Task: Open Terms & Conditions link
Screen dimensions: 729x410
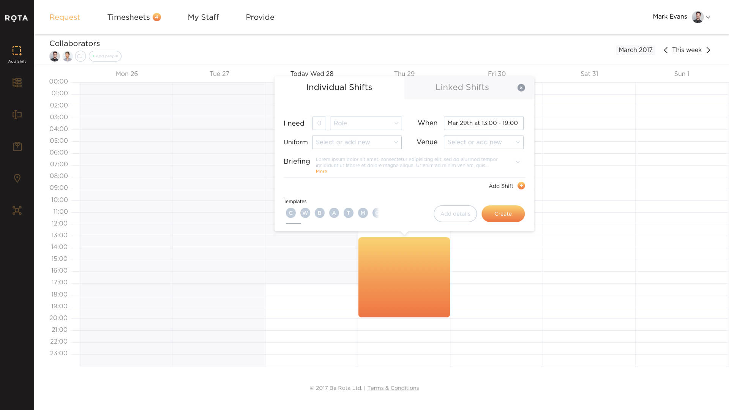Action: tap(393, 388)
